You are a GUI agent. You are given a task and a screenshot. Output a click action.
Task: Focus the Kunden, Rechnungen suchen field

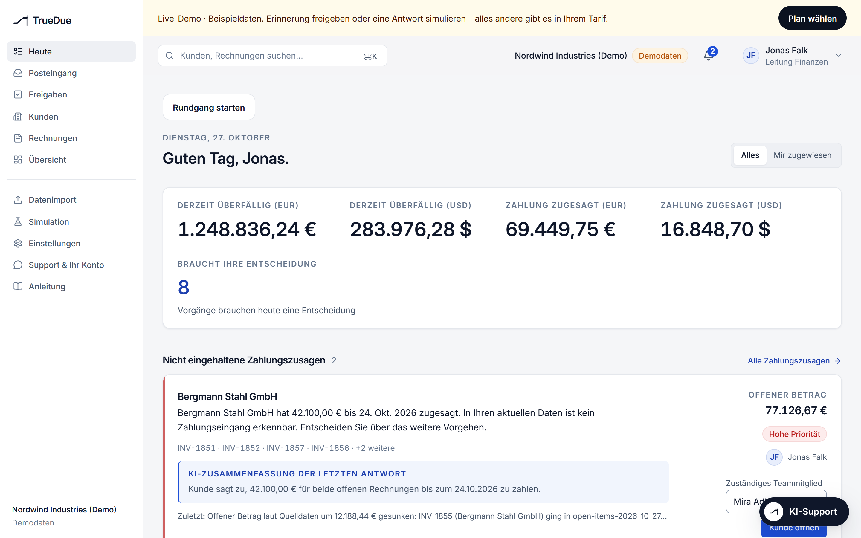click(x=273, y=56)
